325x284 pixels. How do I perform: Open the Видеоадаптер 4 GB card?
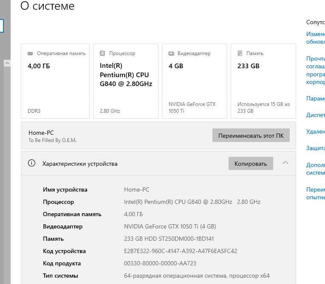click(195, 81)
